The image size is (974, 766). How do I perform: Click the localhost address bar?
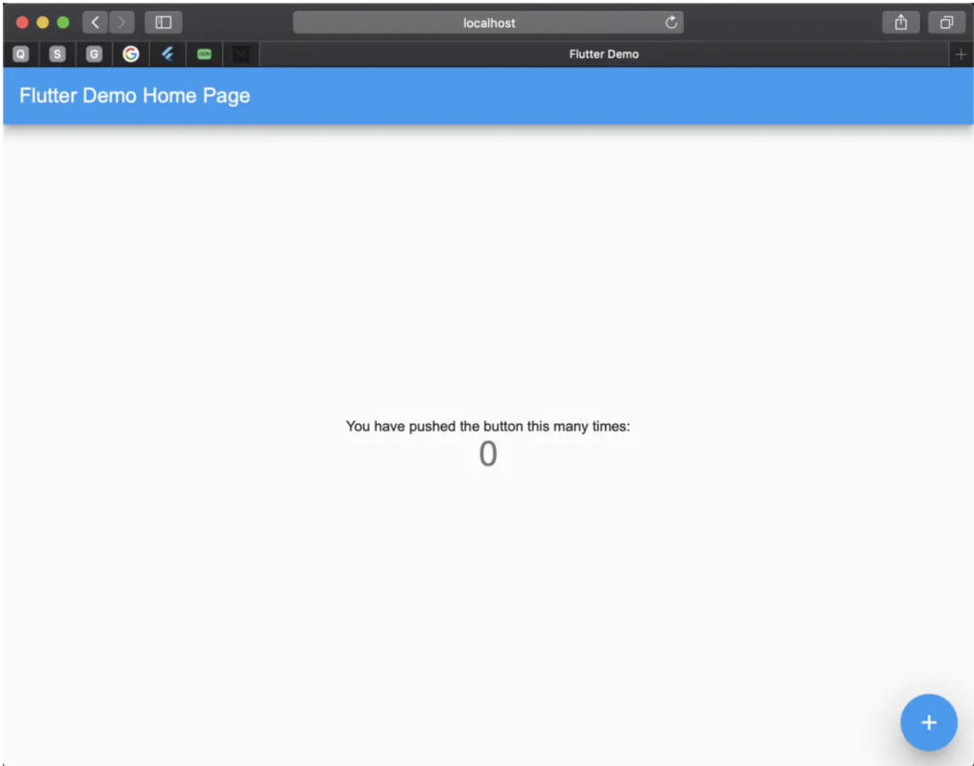click(x=488, y=23)
